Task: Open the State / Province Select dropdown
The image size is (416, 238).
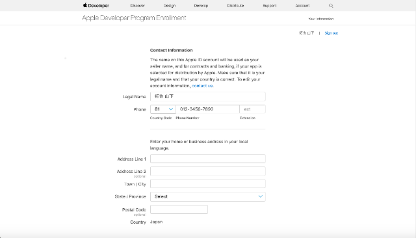Action: click(x=208, y=196)
